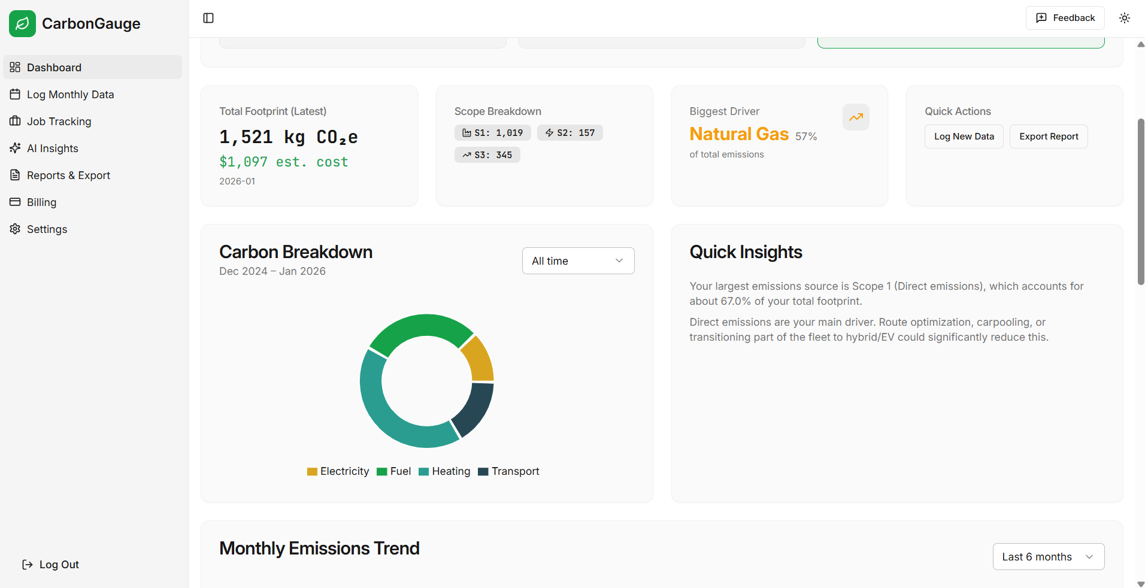1145x588 pixels.
Task: Switch to the Dashboard sidebar item
Action: point(54,67)
